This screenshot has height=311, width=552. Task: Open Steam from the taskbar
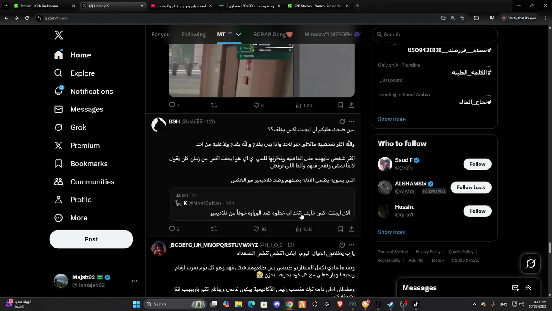[390, 304]
